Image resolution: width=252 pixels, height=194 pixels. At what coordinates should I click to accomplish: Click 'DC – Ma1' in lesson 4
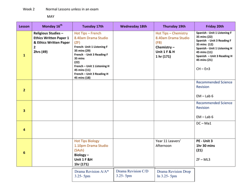[204, 123]
